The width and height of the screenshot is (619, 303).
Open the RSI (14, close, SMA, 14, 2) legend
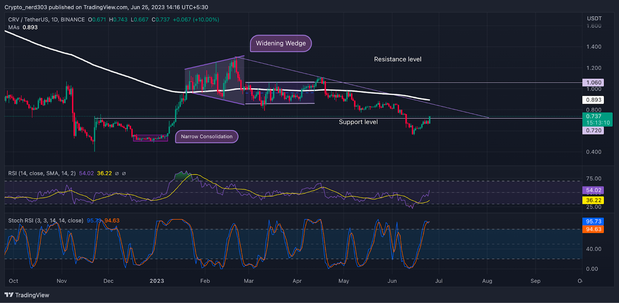coord(42,173)
